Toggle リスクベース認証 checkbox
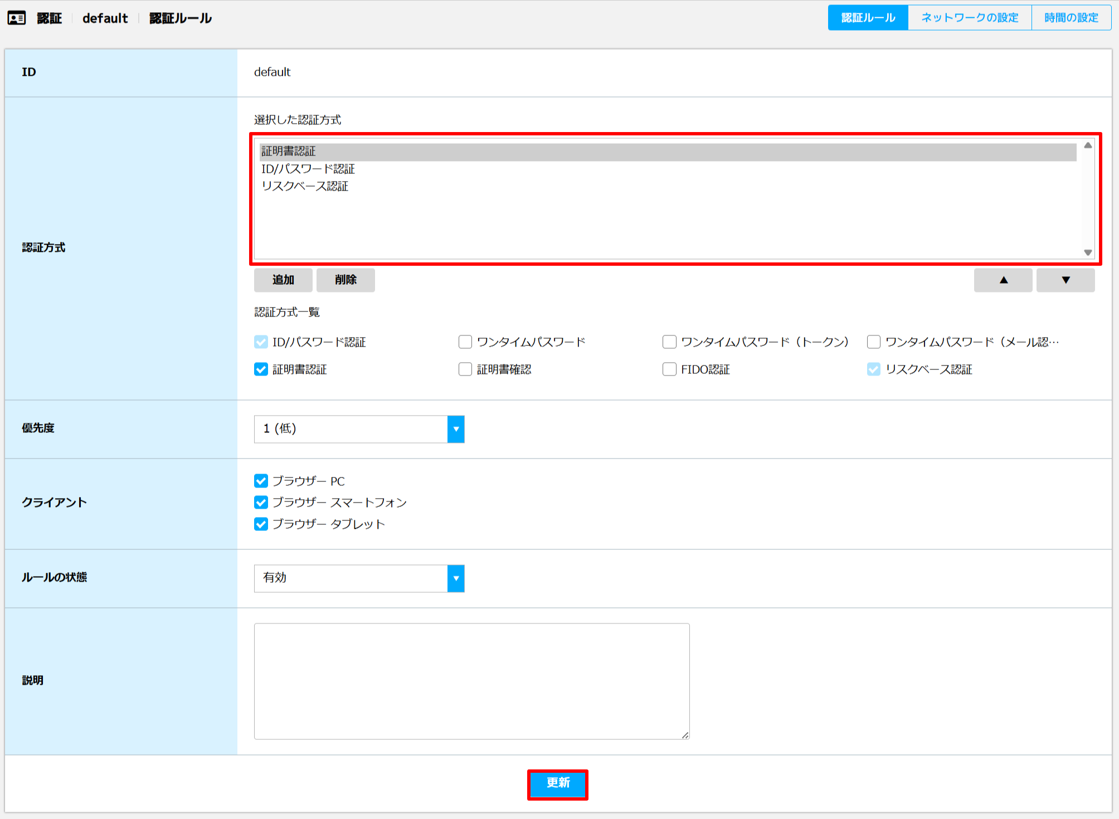The width and height of the screenshot is (1119, 819). point(874,369)
